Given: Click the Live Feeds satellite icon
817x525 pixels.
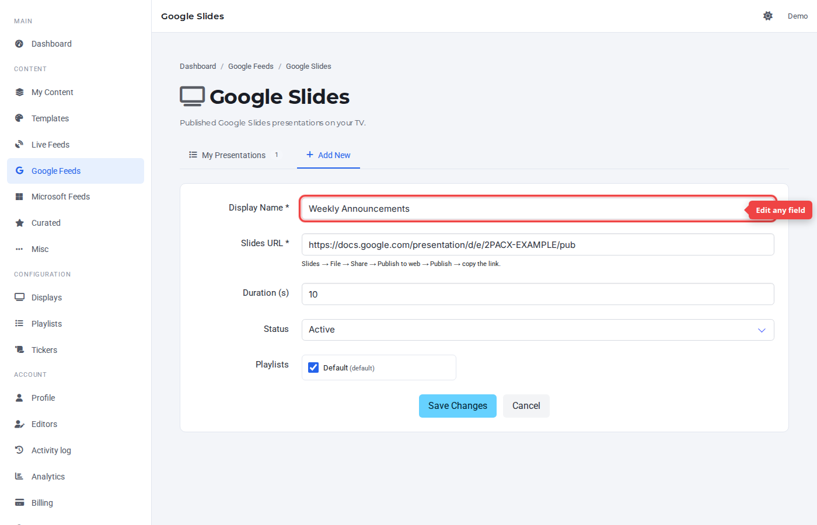Looking at the screenshot, I should point(19,145).
